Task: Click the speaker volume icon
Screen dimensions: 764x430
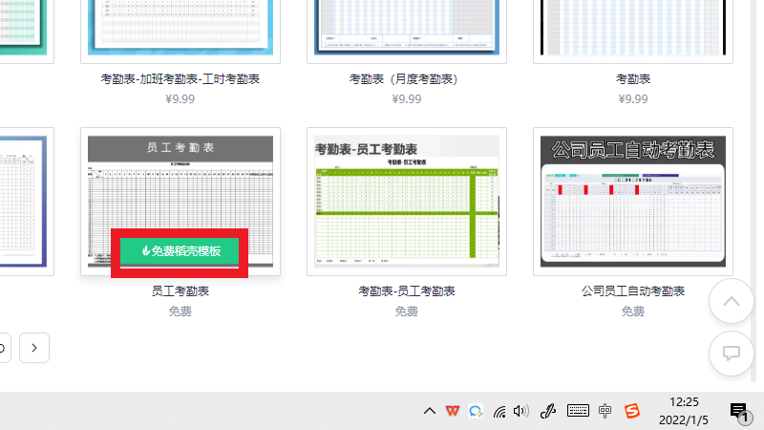Action: 520,411
